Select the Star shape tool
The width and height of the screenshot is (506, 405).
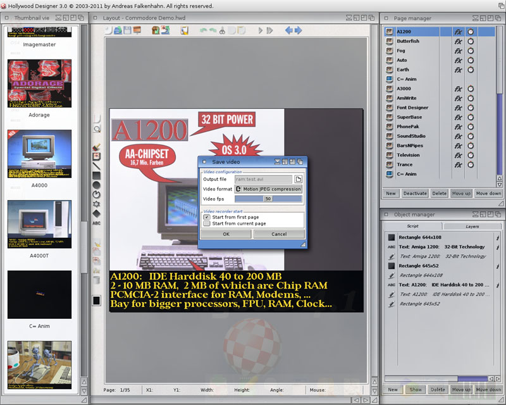click(x=97, y=204)
